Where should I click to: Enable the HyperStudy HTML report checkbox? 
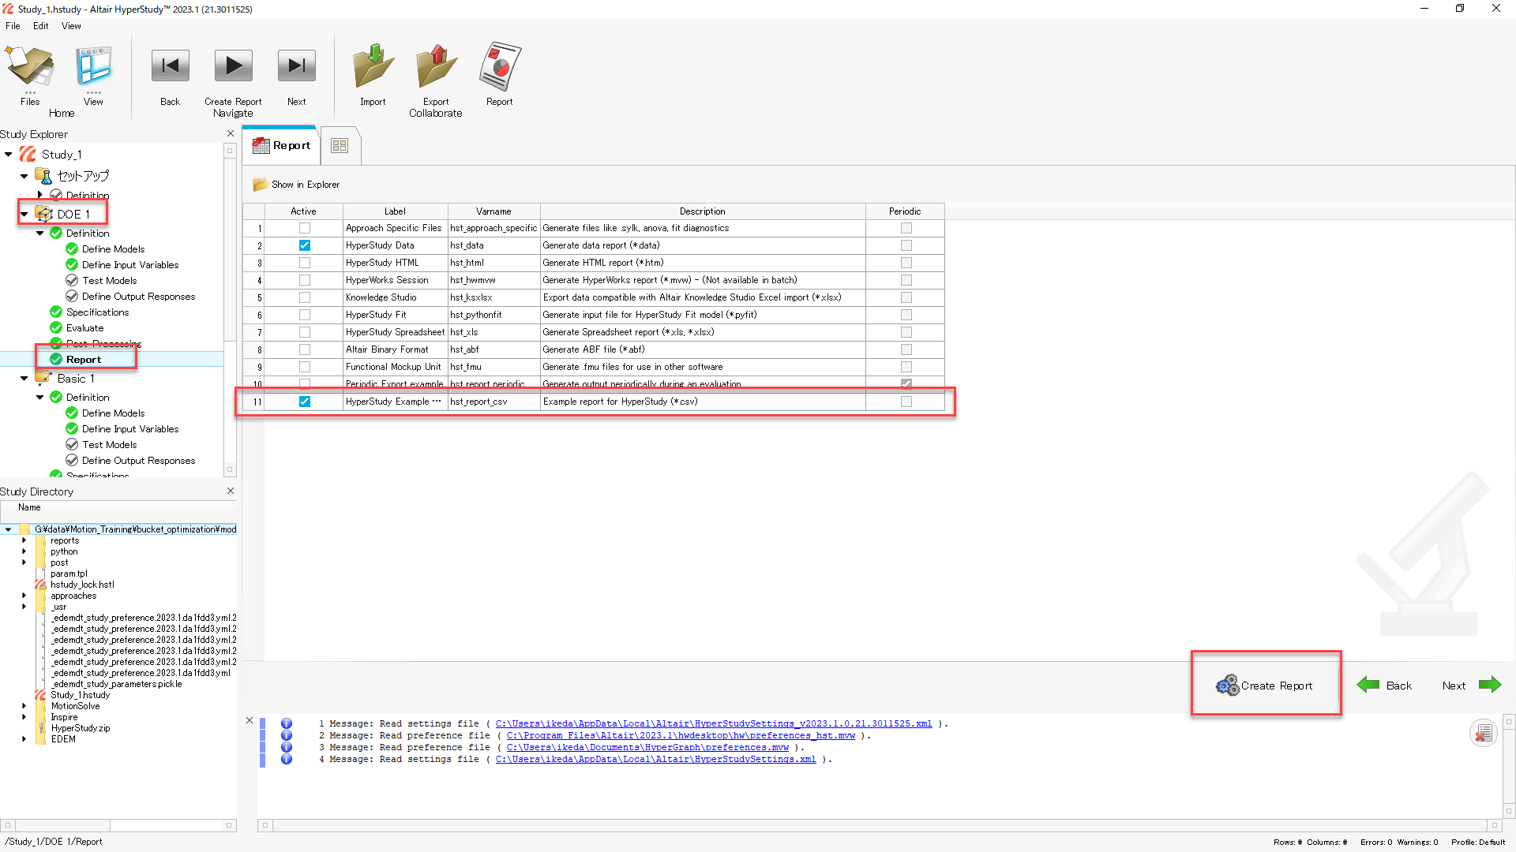click(305, 263)
